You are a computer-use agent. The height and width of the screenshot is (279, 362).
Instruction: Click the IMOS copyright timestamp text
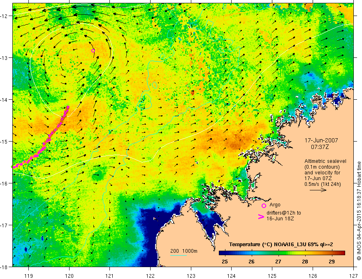pyautogui.click(x=359, y=211)
